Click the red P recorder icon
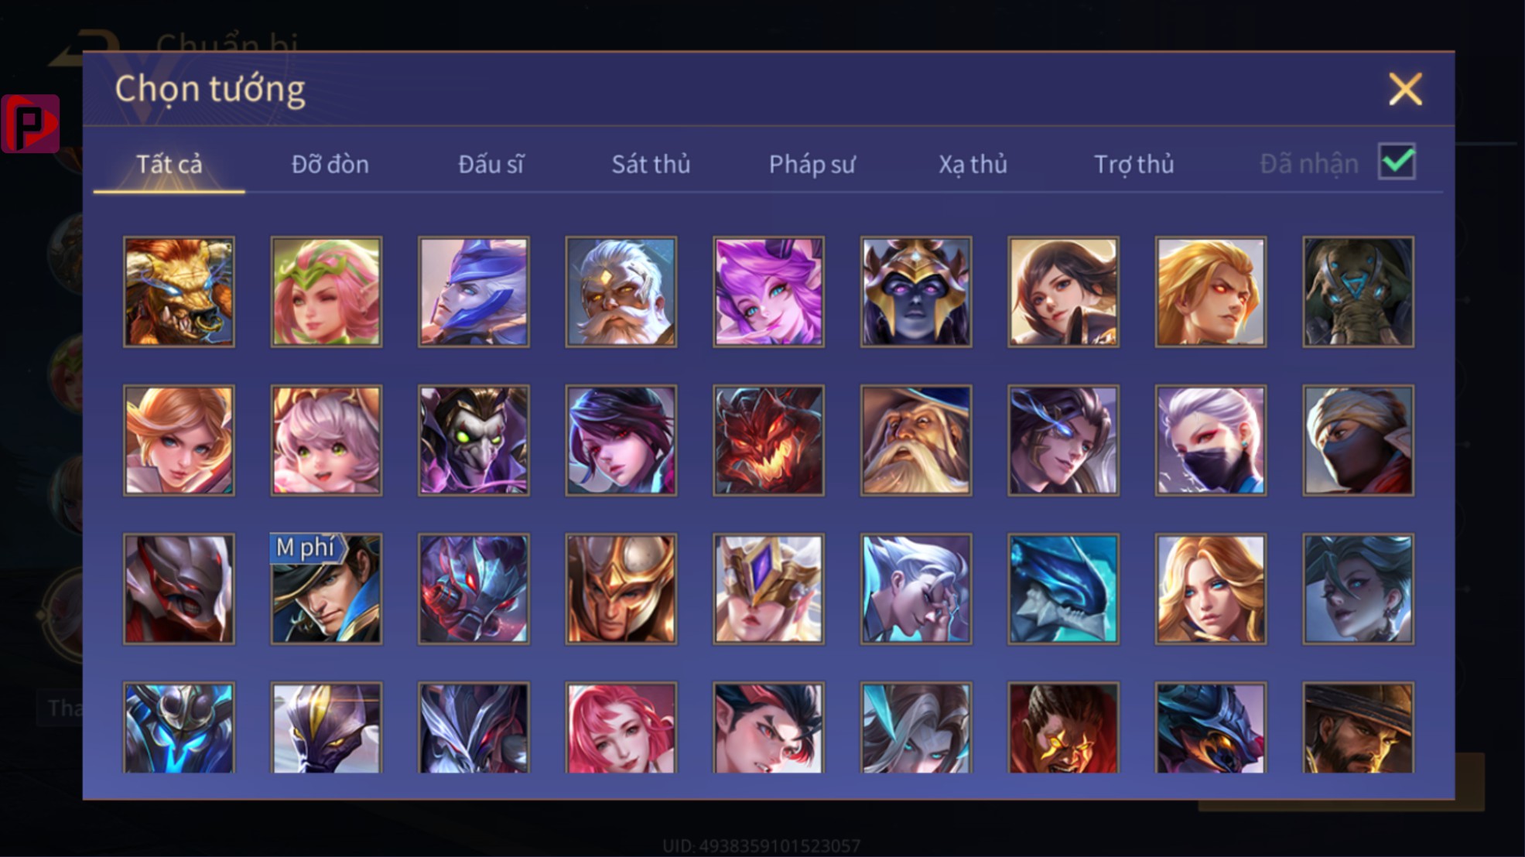Screen dimensions: 1525x857 tap(30, 124)
